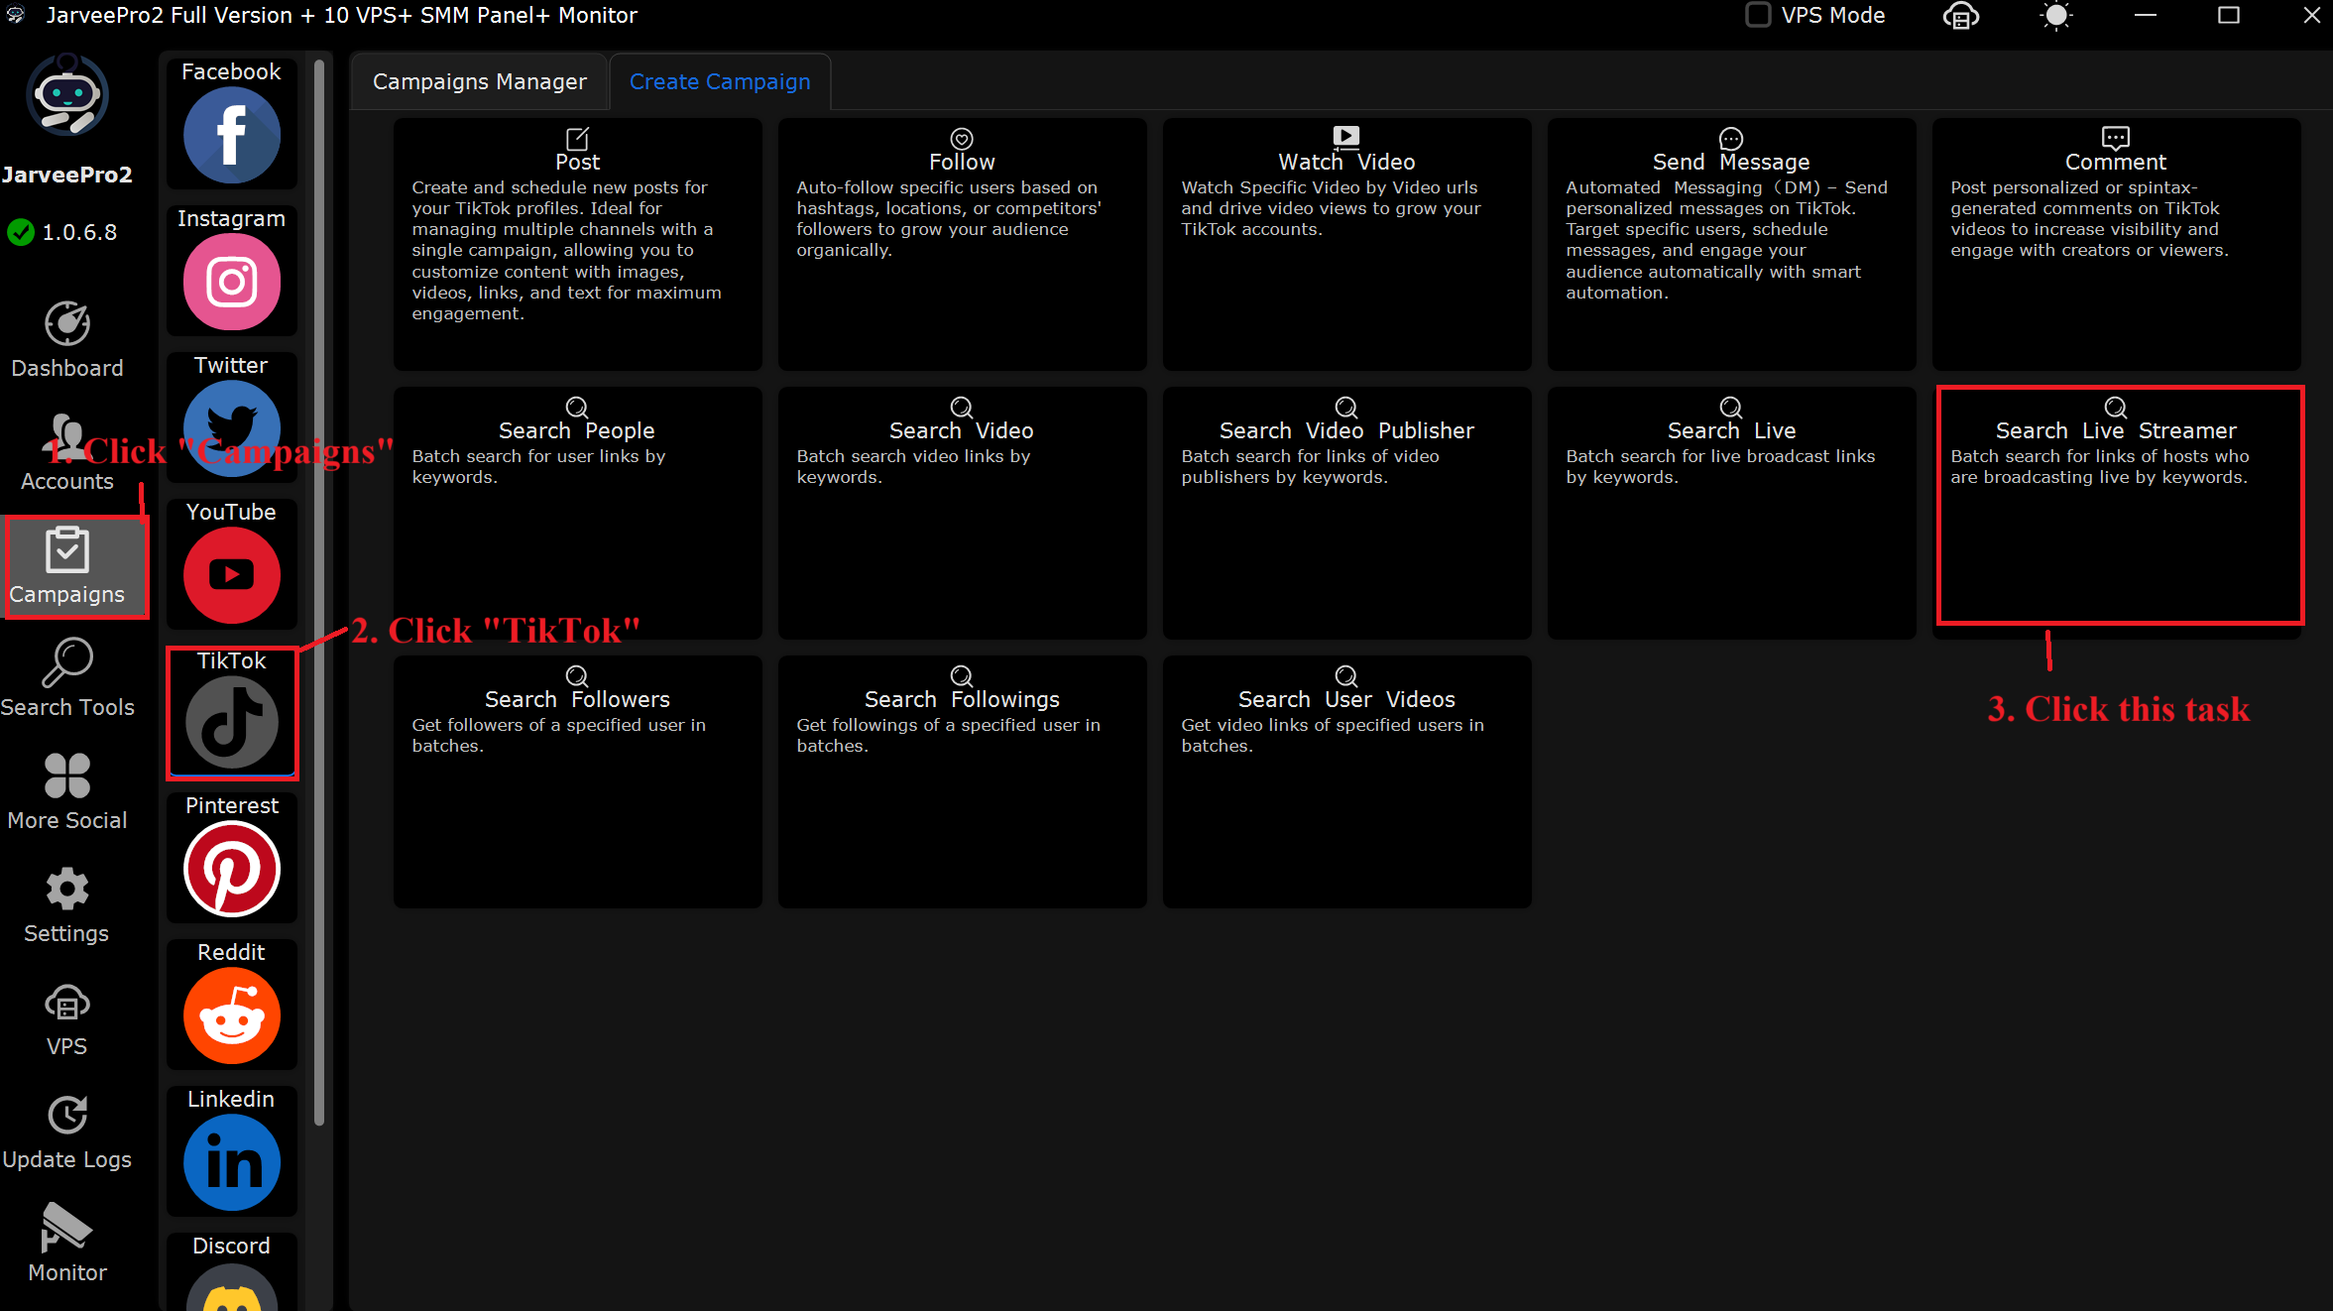
Task: Choose the Post campaign task card
Action: click(x=578, y=244)
